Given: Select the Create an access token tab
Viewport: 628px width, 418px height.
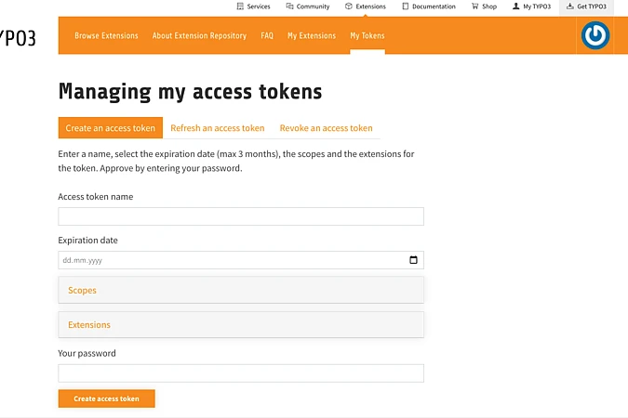Looking at the screenshot, I should tap(111, 128).
